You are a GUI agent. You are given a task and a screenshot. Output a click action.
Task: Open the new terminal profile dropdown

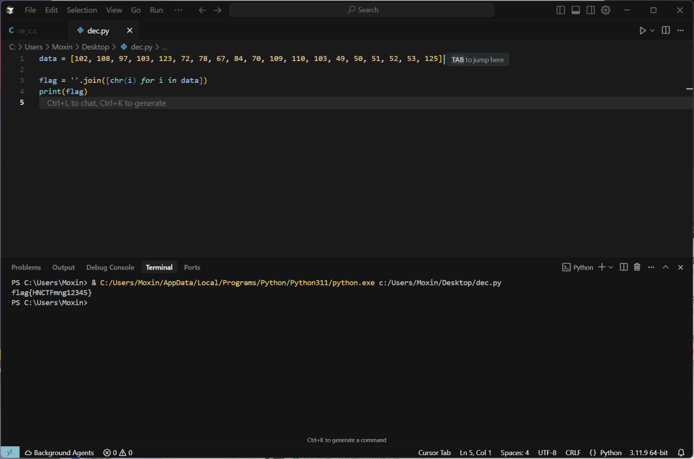pos(611,267)
